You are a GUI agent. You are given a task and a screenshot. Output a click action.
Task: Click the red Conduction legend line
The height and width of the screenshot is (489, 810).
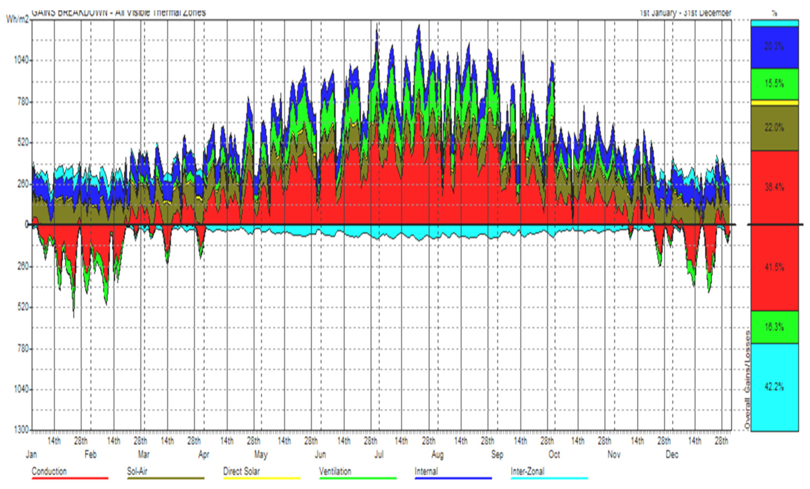(x=70, y=478)
